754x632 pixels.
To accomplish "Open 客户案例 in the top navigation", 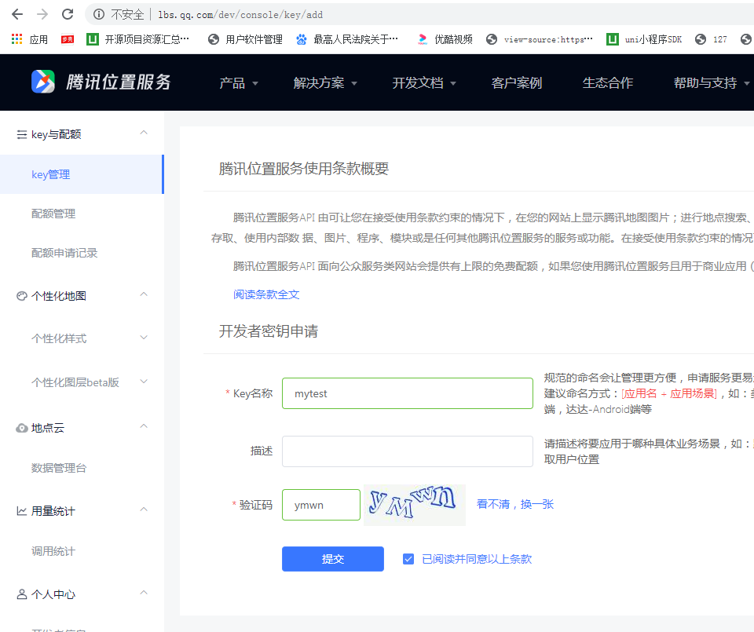I will point(517,83).
